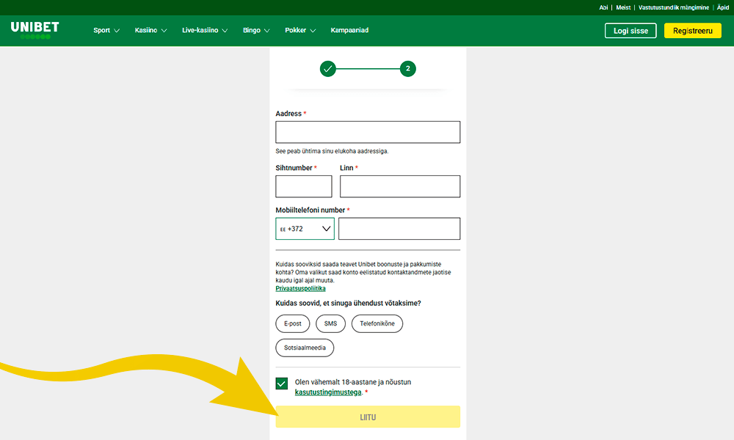
Task: Expand the Kasiino menu
Action: click(x=150, y=31)
